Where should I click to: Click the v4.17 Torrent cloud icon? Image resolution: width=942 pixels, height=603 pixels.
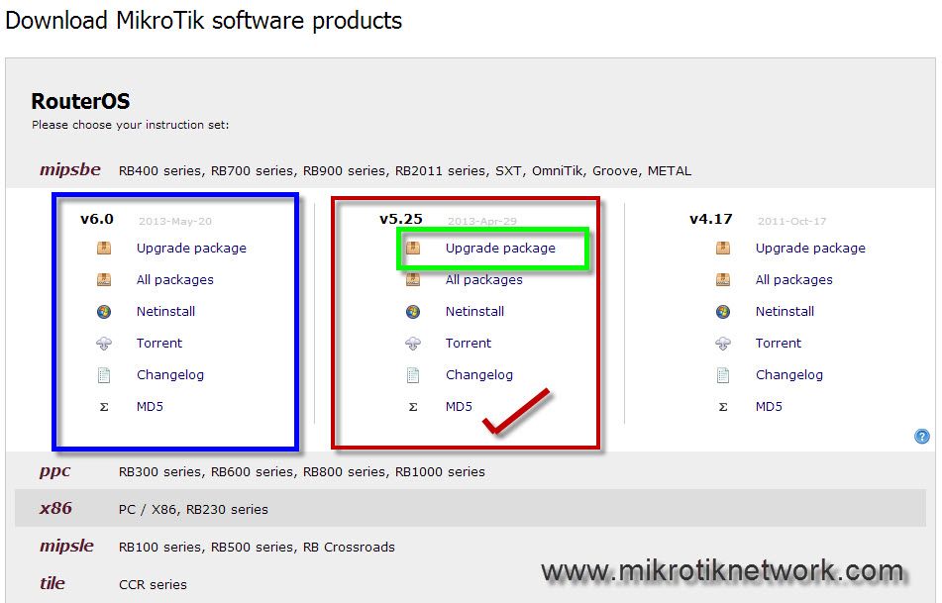coord(723,344)
